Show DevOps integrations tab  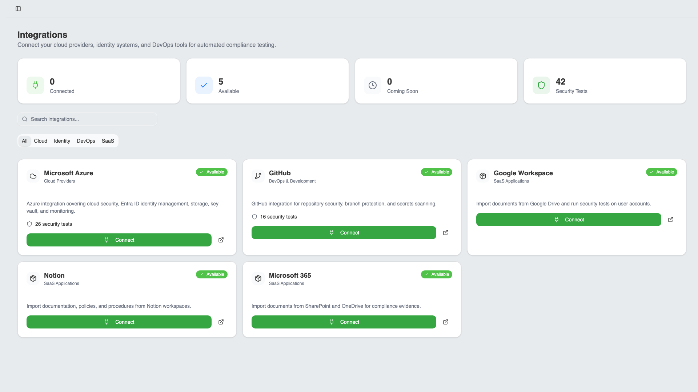tap(86, 141)
